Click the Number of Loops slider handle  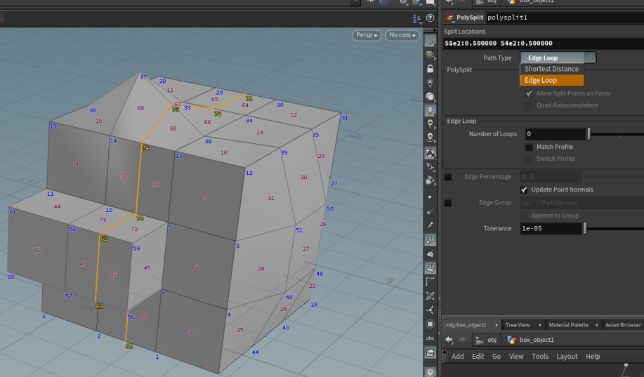(589, 134)
